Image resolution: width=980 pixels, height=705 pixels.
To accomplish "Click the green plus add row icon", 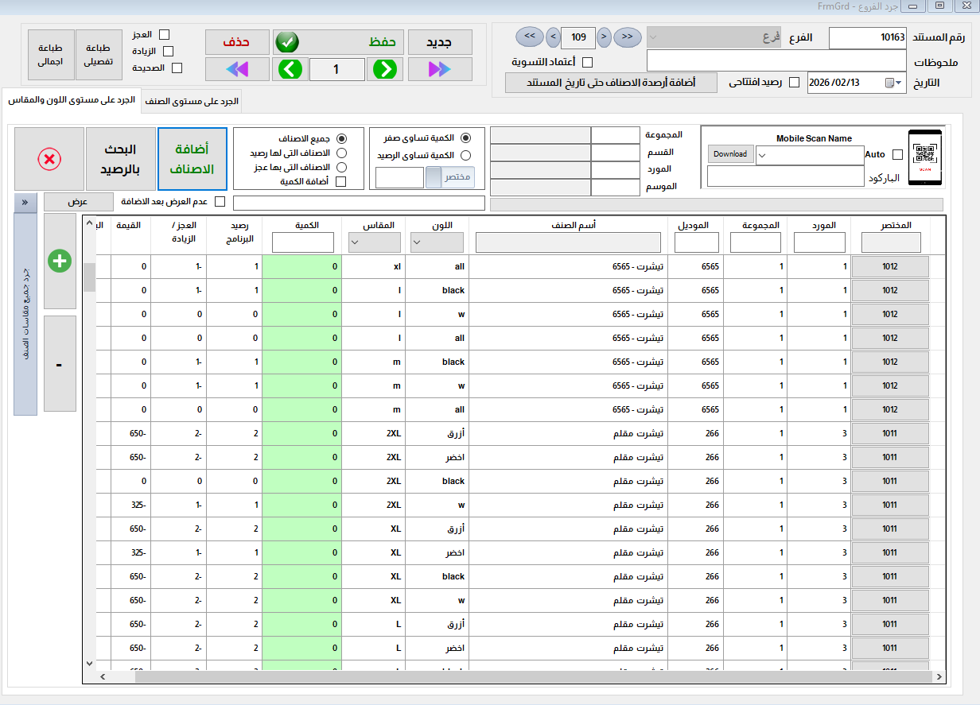I will pos(60,261).
